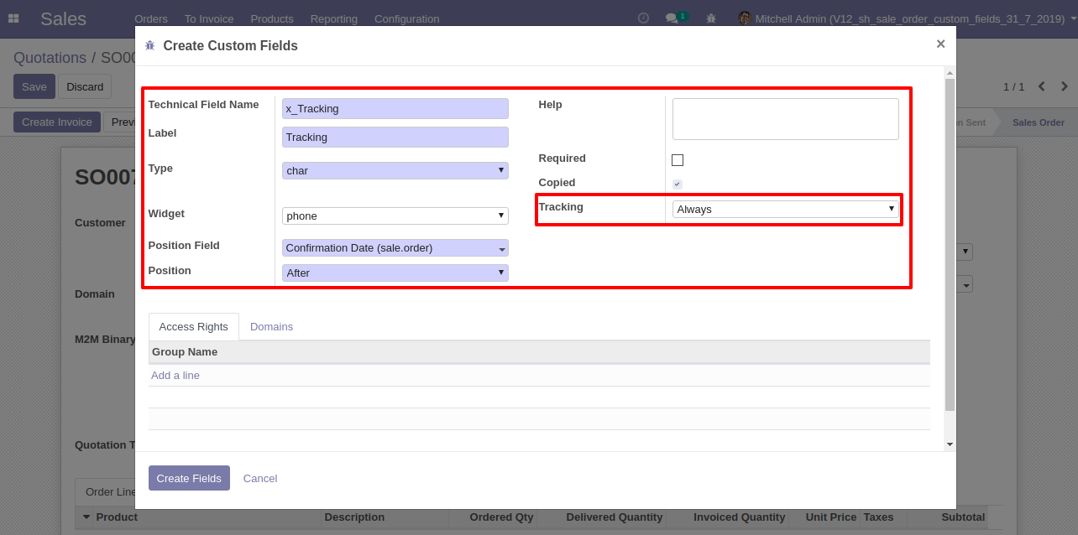Click the debug bug icon in navbar
The image size is (1078, 535).
[x=711, y=18]
